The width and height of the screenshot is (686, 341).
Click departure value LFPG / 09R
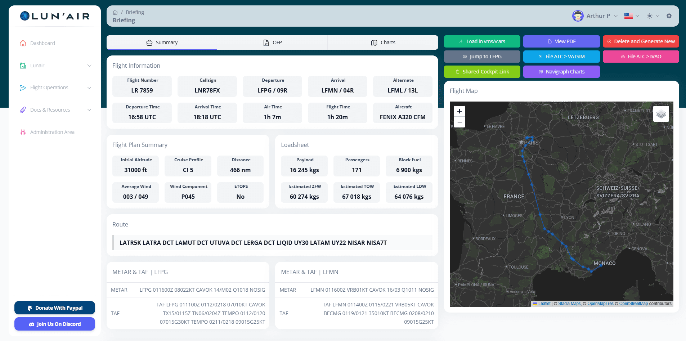click(x=272, y=90)
